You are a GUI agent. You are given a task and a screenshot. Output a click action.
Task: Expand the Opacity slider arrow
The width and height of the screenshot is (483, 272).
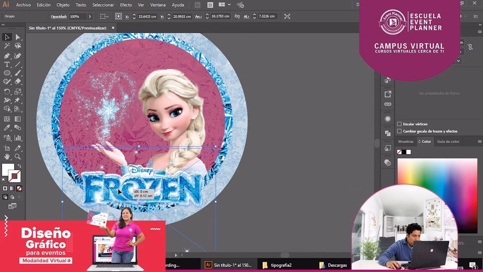click(89, 17)
